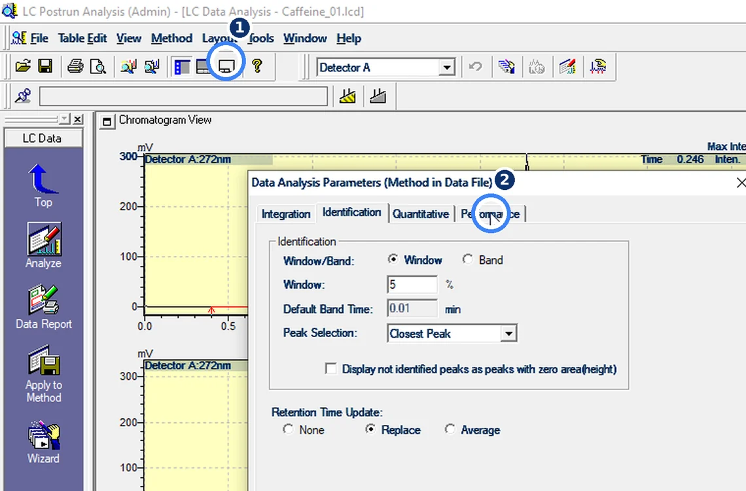
Task: Click the Detector A:272nm label in the upper chromatogram
Action: (188, 159)
